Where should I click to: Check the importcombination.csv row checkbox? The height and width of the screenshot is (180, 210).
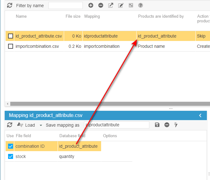(11, 46)
